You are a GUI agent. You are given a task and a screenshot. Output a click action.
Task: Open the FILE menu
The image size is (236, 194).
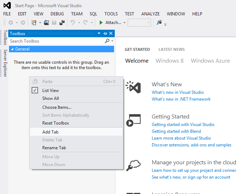pyautogui.click(x=7, y=14)
